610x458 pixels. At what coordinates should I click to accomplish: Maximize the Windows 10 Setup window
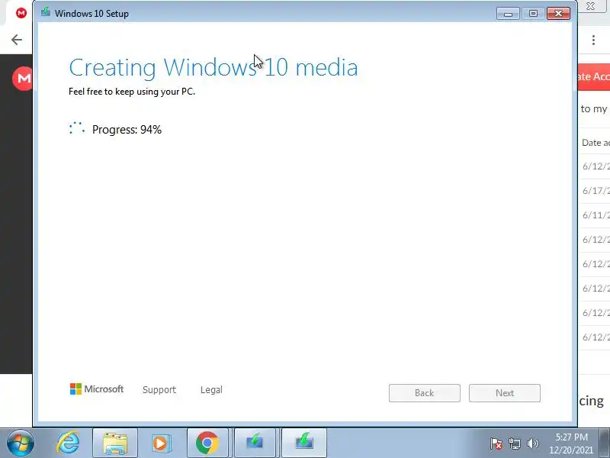pyautogui.click(x=533, y=14)
